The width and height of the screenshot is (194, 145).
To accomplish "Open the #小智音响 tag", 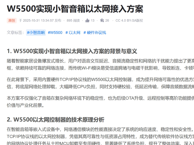I will [36, 32].
